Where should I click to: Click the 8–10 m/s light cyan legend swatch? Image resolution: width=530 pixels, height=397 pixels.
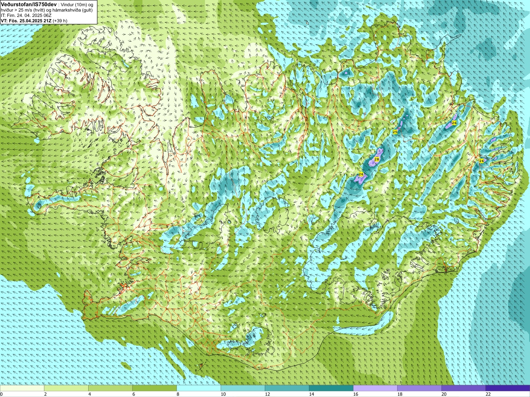pyautogui.click(x=199, y=388)
